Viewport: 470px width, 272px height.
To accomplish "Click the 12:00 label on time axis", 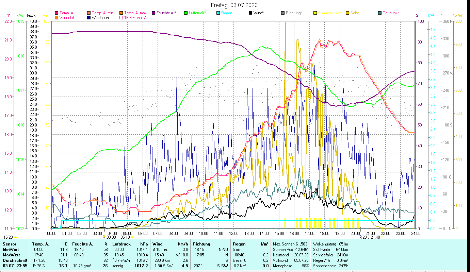I will (233, 234).
